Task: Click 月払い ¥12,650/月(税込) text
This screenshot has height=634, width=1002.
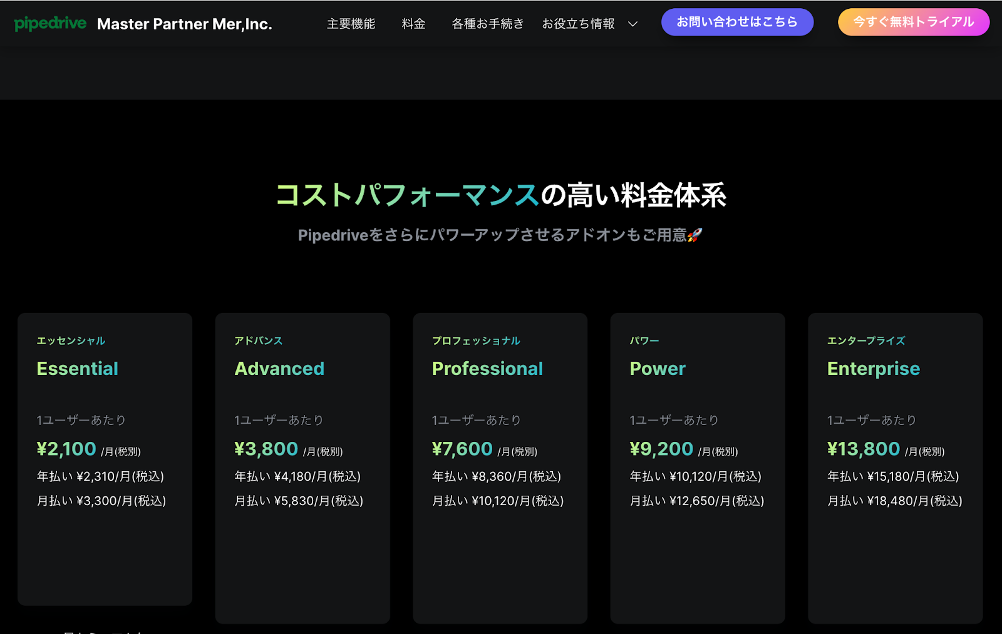Action: tap(697, 501)
